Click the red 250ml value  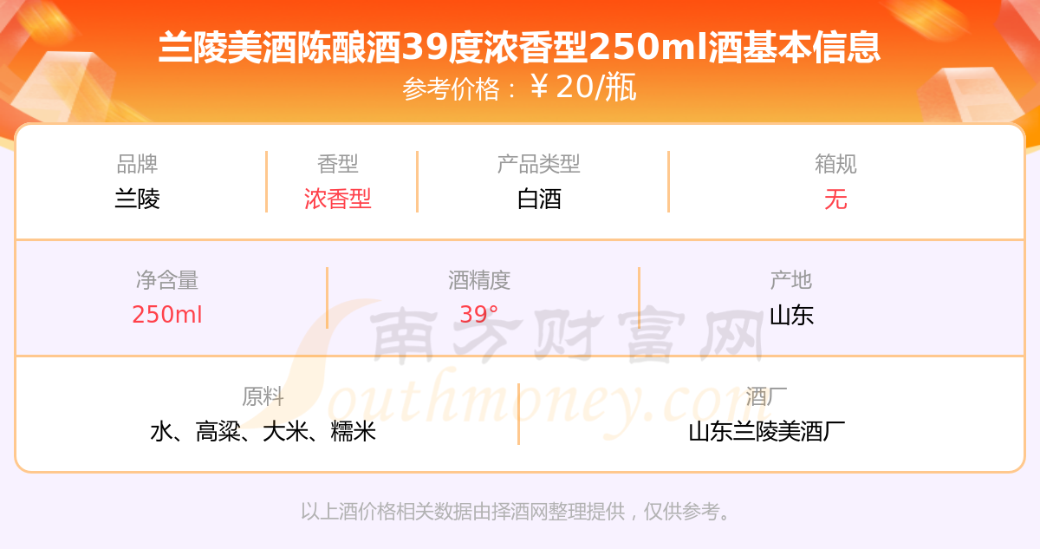167,315
